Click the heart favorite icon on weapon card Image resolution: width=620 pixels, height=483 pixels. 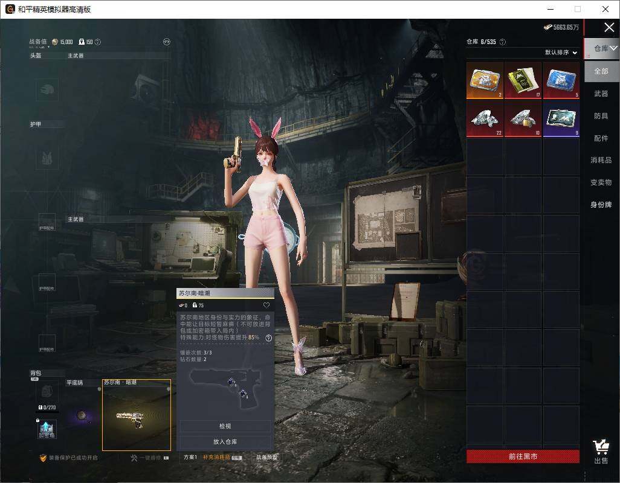pos(266,305)
